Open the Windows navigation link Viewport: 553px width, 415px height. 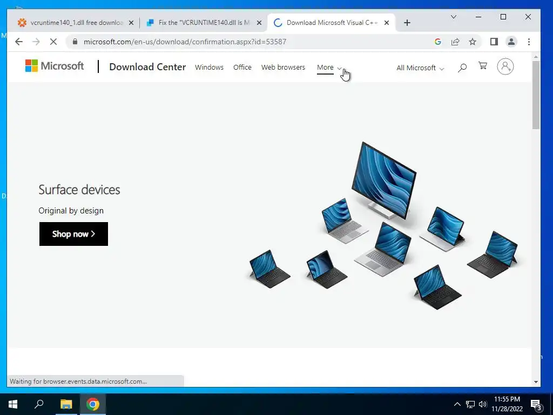tap(209, 68)
